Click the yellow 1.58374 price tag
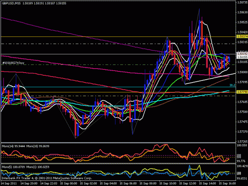The width and height of the screenshot is (248, 186). (242, 36)
